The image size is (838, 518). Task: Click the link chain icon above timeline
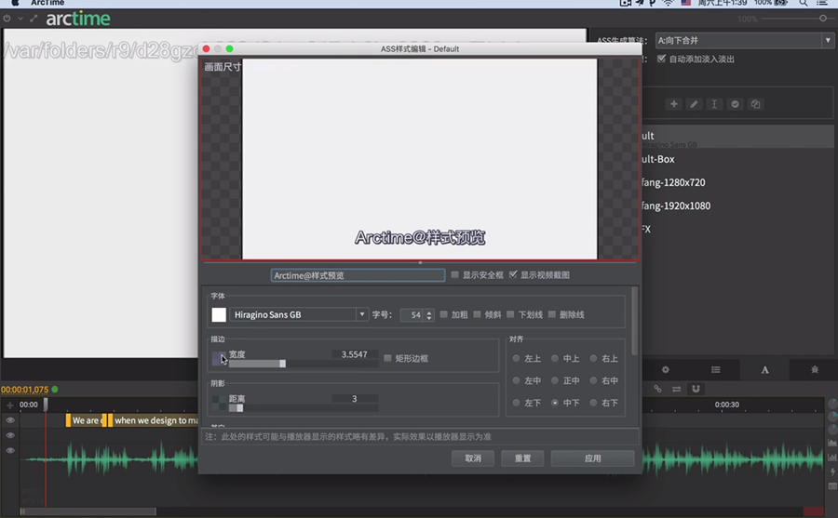click(x=657, y=389)
